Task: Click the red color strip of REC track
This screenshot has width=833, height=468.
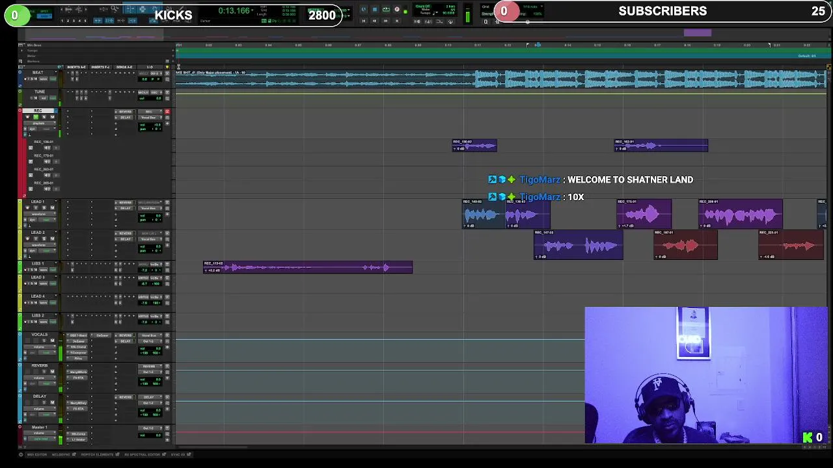Action: coord(21,153)
